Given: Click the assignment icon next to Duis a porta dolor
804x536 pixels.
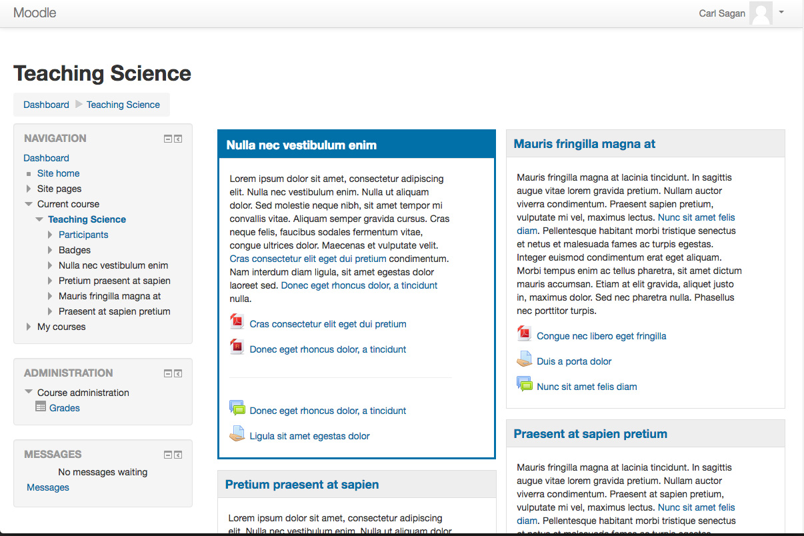Looking at the screenshot, I should (x=524, y=360).
